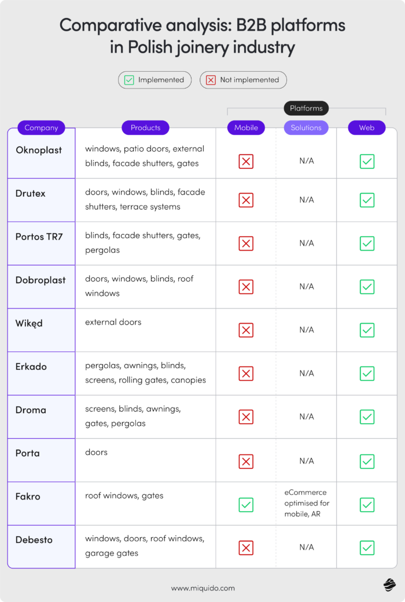The height and width of the screenshot is (602, 405).
Task: Click the green Web checkbox for Fakro
Action: tap(367, 505)
